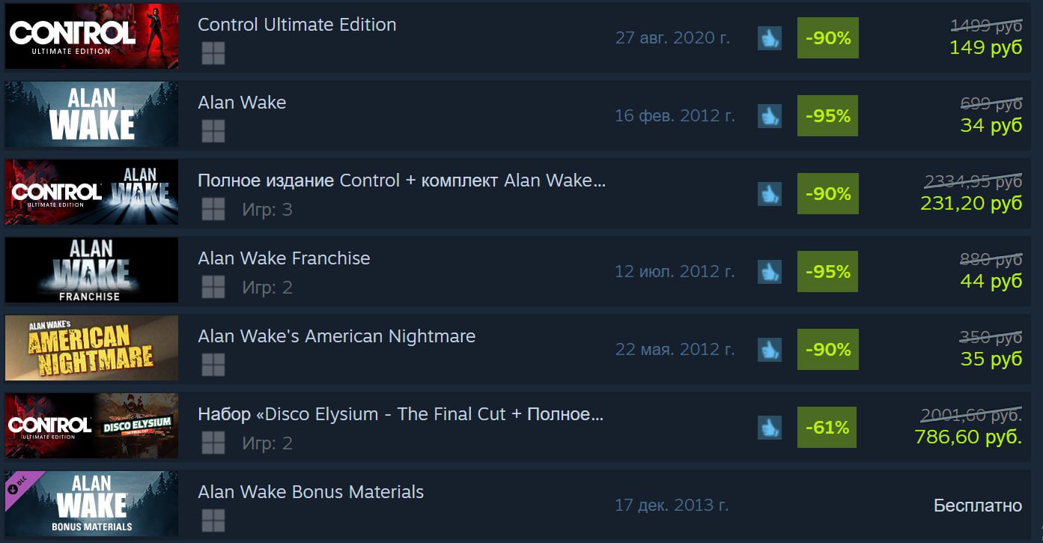1043x543 pixels.
Task: Click the positive review icon for American Nightmare
Action: click(770, 350)
